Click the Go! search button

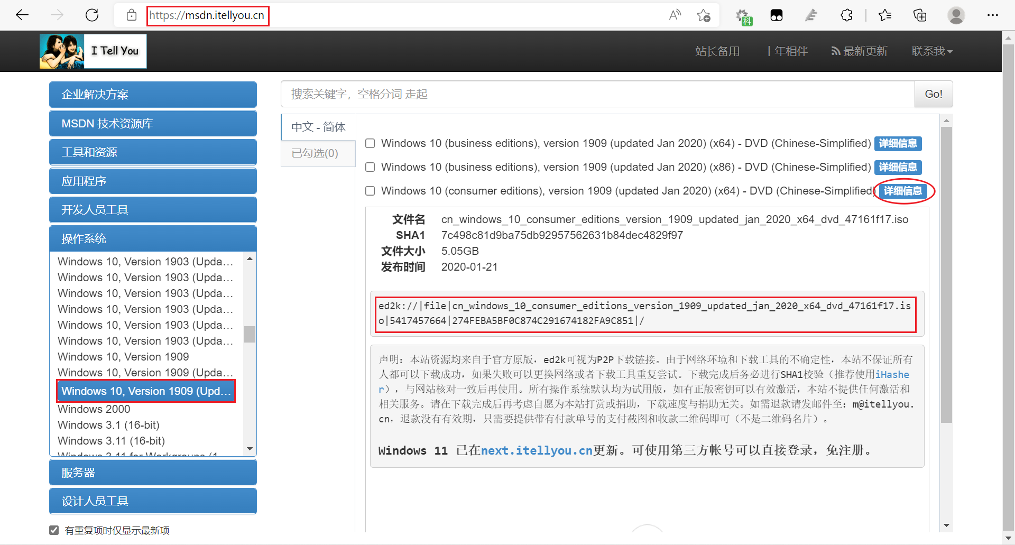(x=933, y=94)
